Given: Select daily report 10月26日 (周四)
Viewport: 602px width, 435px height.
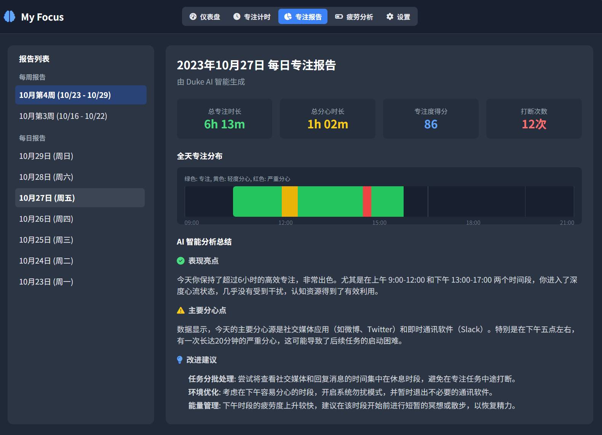Looking at the screenshot, I should click(80, 219).
